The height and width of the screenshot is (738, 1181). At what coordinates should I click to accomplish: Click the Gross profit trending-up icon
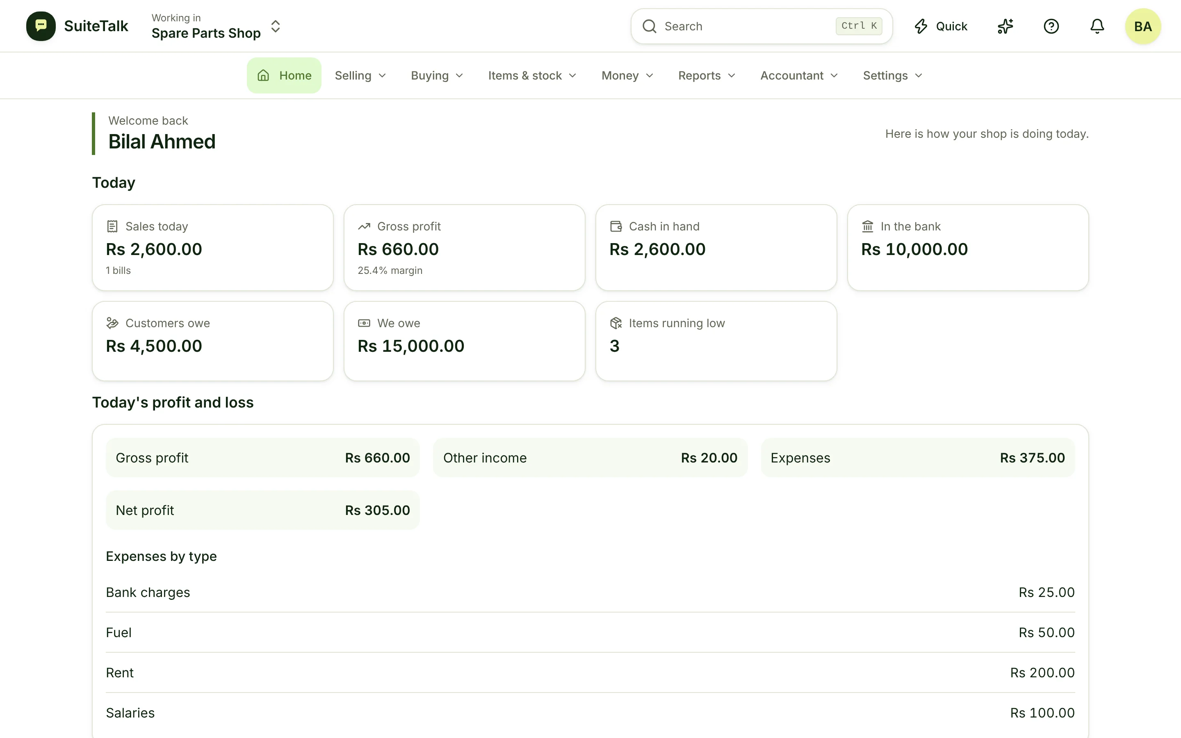point(364,226)
